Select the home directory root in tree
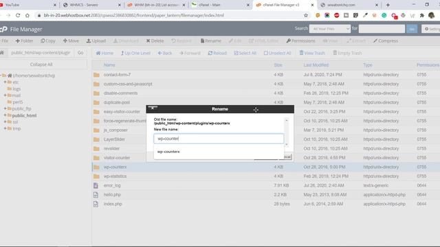 point(34,75)
